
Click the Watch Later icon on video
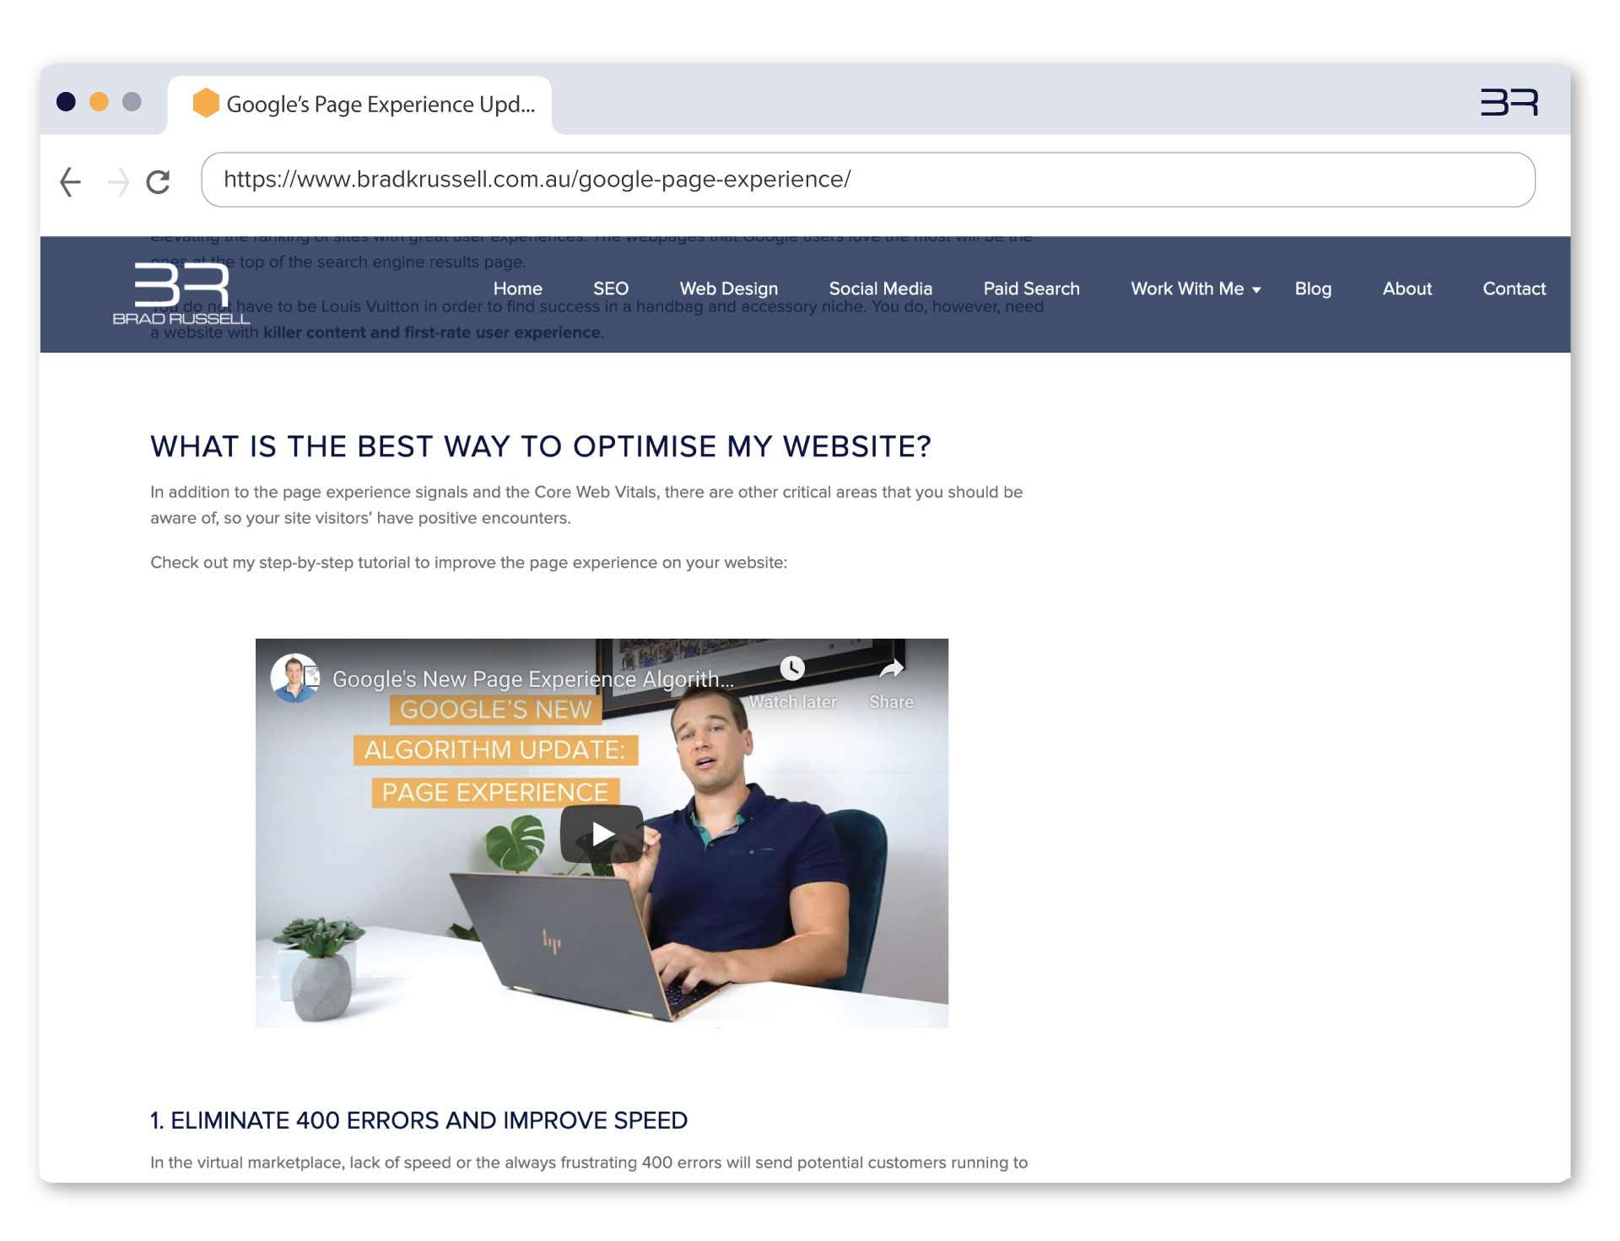tap(792, 666)
